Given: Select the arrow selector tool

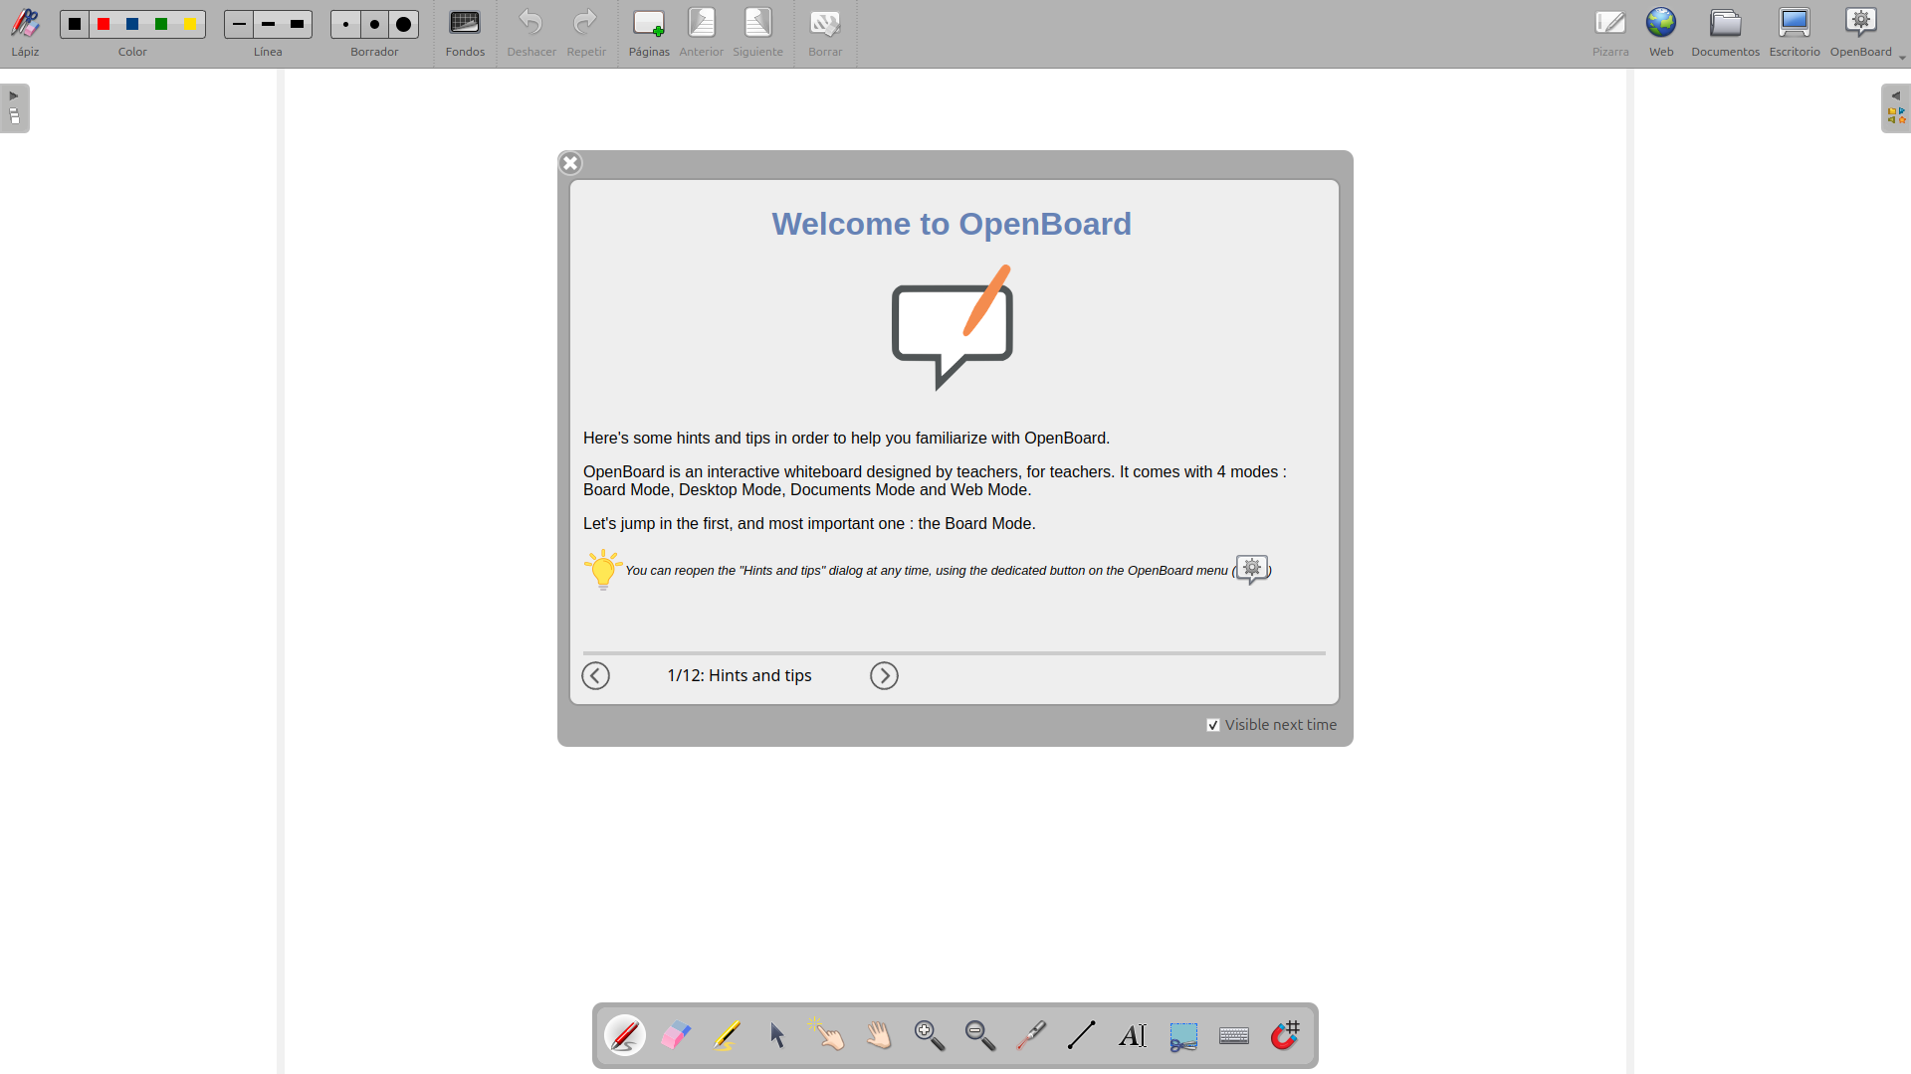Looking at the screenshot, I should point(777,1036).
